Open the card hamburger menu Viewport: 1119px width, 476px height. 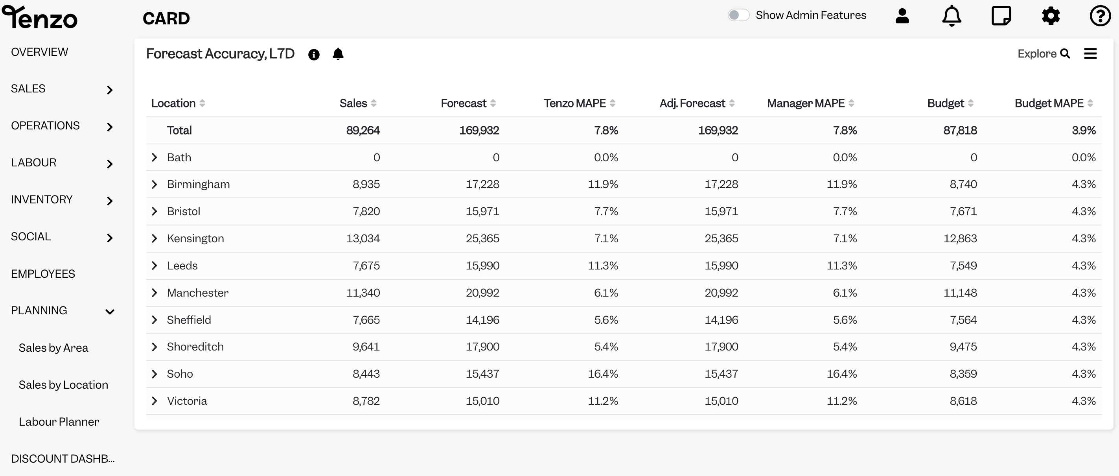1090,54
